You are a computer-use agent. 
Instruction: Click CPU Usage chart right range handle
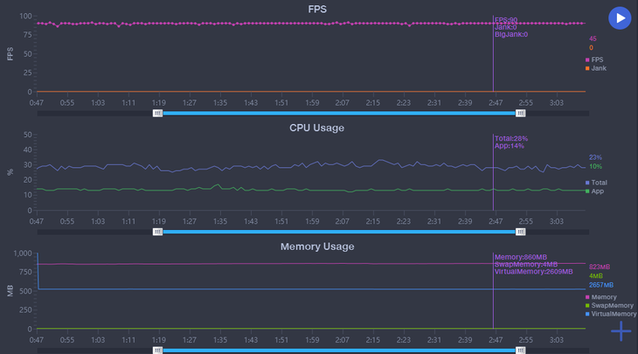(521, 232)
